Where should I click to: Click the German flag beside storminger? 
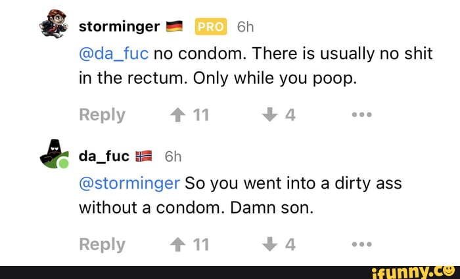[x=174, y=27]
